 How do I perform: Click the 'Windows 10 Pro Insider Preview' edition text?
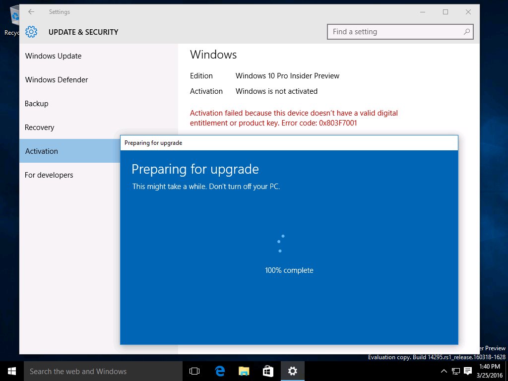(287, 76)
